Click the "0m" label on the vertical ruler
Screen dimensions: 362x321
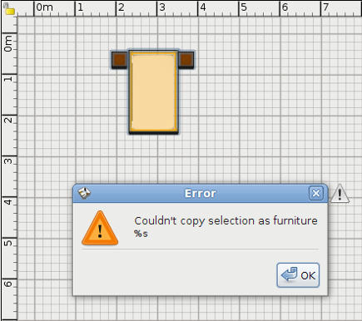[7, 43]
